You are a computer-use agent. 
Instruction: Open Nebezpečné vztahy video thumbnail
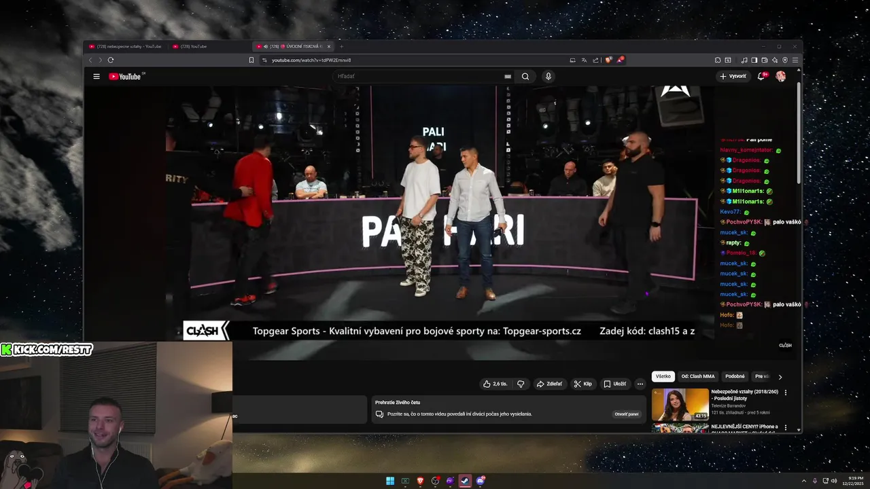(x=680, y=404)
